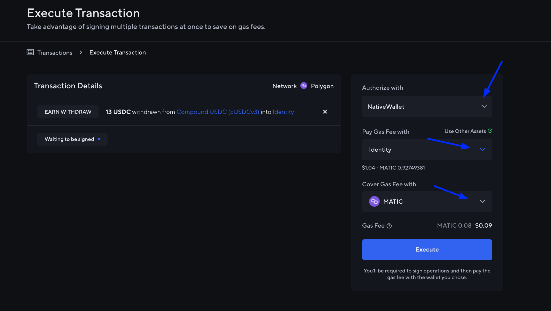Click the blue status dot beside Waiting to be signed
This screenshot has height=311, width=551.
99,139
